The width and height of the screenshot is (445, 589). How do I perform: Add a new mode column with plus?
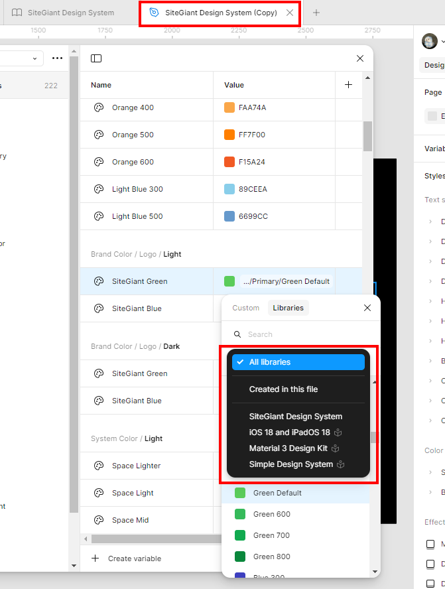tap(348, 85)
